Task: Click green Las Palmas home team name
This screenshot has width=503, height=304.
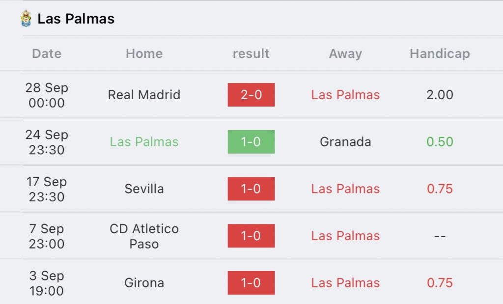Action: tap(144, 142)
